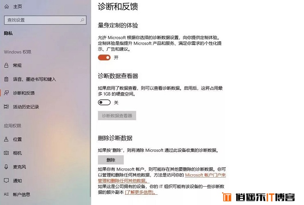Follow the 了解更多信息 link
304x205 pixels.
[141, 192]
